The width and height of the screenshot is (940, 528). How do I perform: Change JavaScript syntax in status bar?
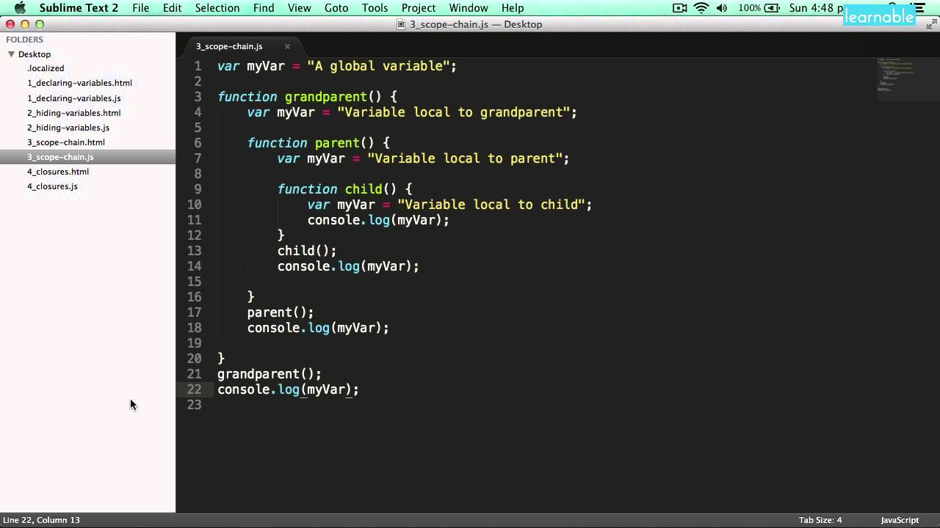coord(900,520)
